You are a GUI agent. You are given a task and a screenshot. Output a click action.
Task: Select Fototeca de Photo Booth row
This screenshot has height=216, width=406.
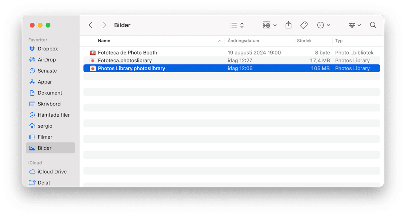click(232, 52)
